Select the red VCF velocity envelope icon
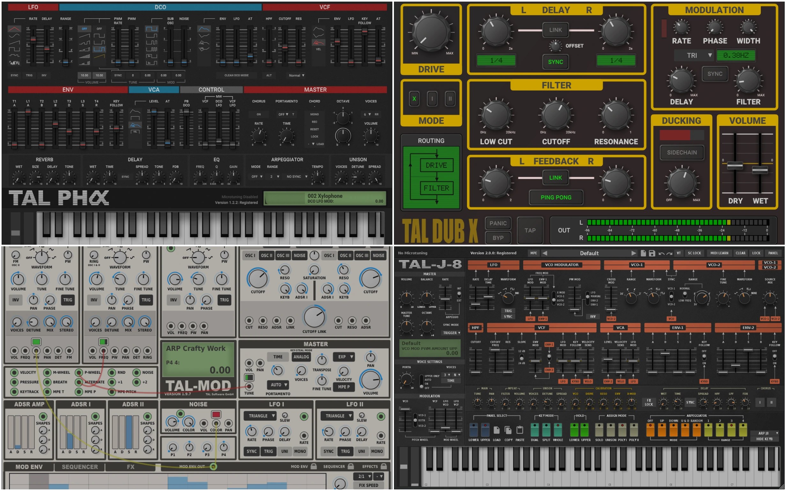Image resolution: width=786 pixels, height=491 pixels. tap(318, 43)
